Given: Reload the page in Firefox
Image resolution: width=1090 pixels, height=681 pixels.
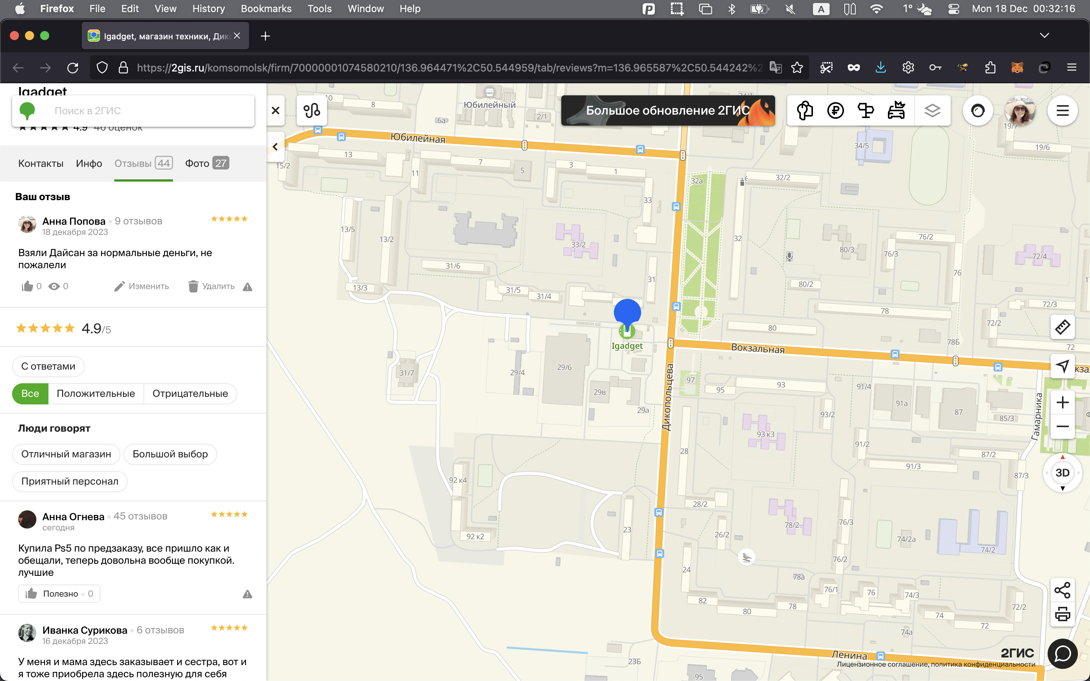Looking at the screenshot, I should pos(73,68).
